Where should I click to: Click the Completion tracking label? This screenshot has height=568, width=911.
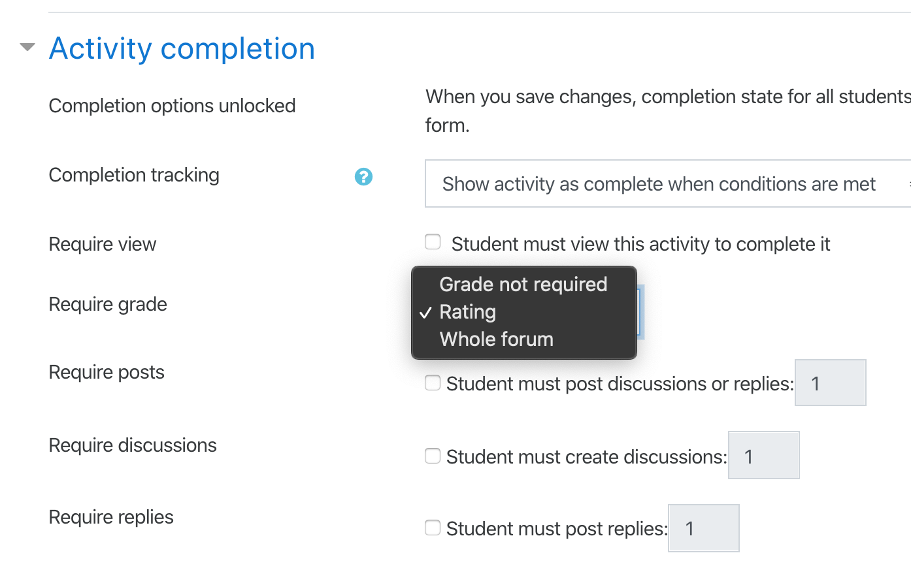134,175
